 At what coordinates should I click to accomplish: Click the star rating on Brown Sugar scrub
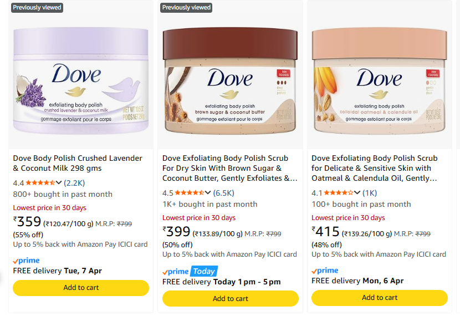point(189,193)
